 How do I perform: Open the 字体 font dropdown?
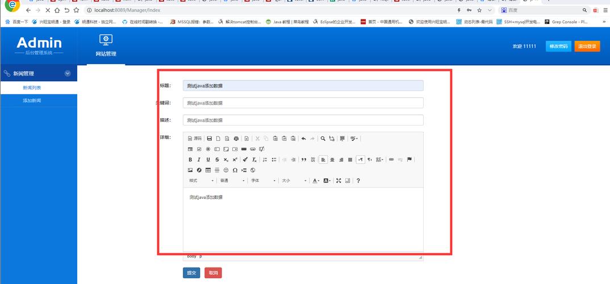point(264,181)
